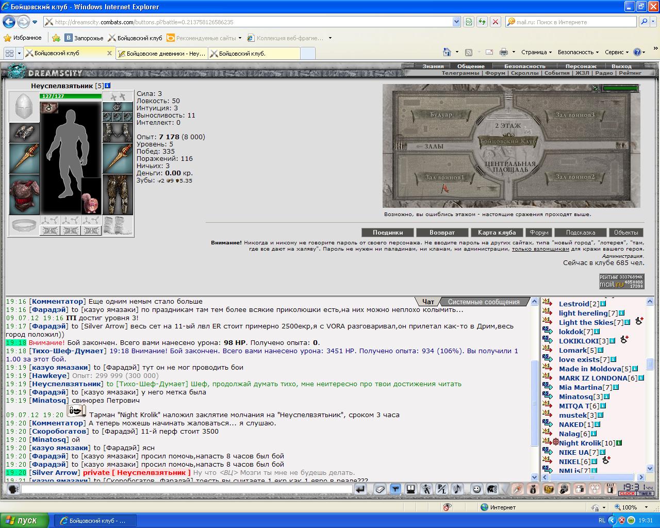Open the Знания menu item
The height and width of the screenshot is (528, 660).
click(x=433, y=66)
